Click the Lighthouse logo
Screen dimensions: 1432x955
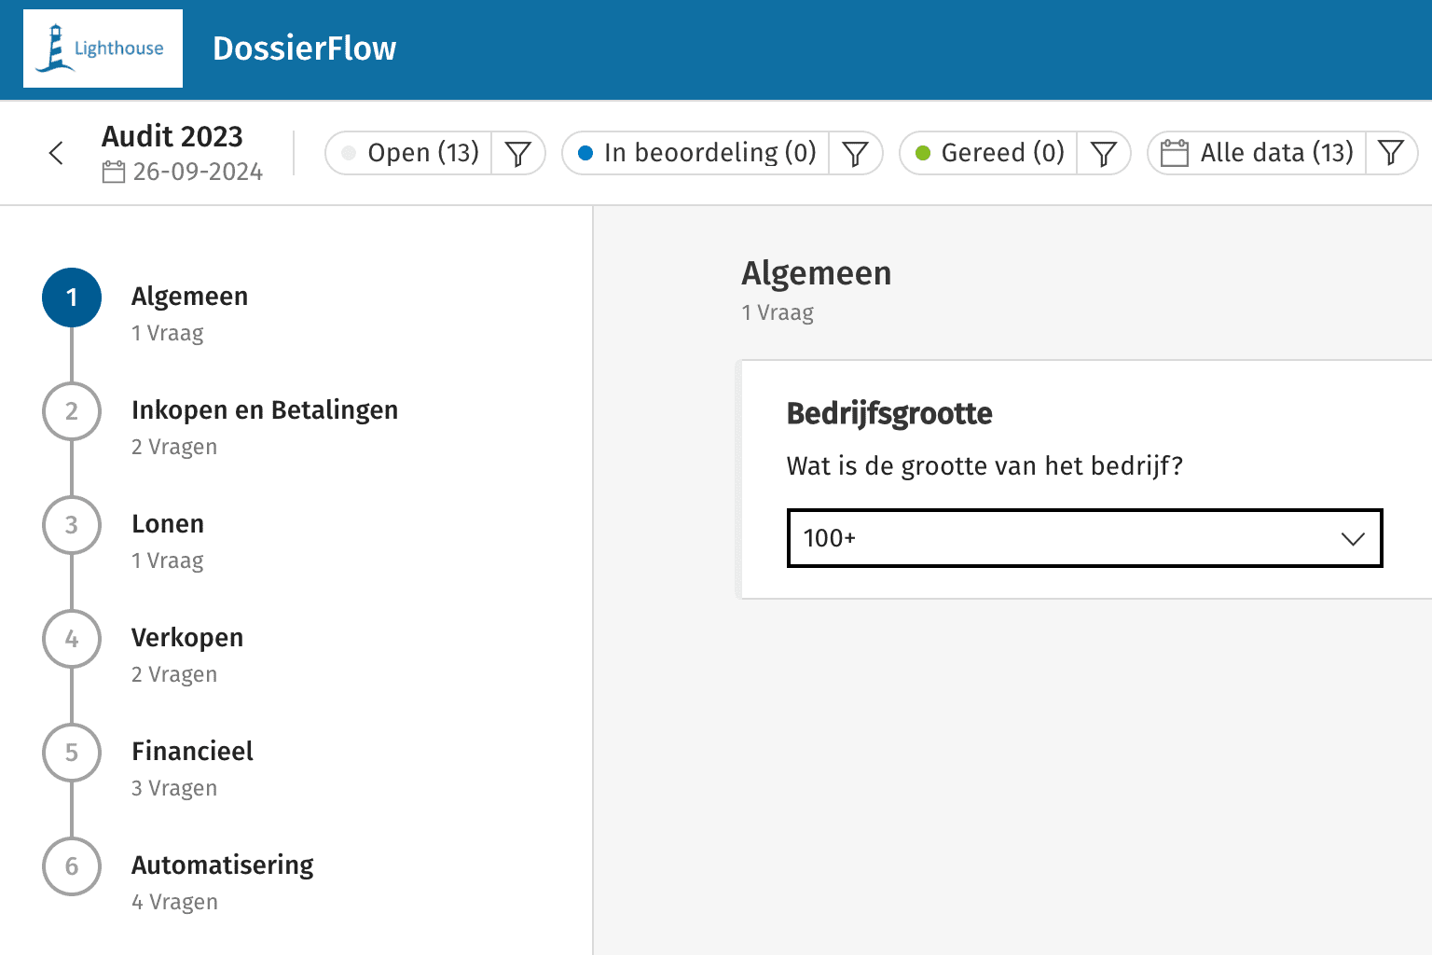[x=103, y=48]
